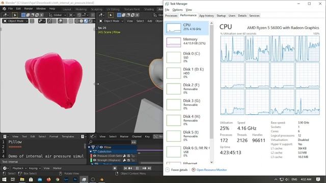Click the swap icon beside the dope sheet search field
The height and width of the screenshot is (183, 326).
(x=133, y=142)
